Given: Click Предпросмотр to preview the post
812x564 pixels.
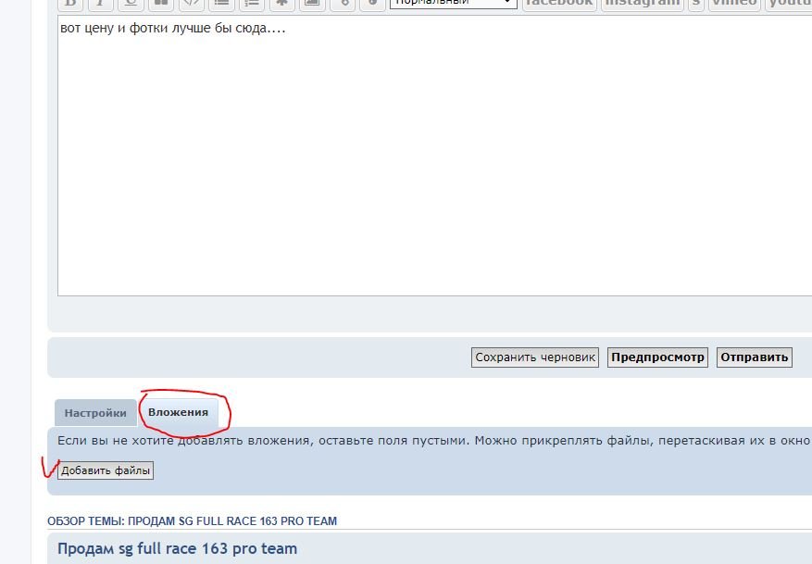Looking at the screenshot, I should pos(658,357).
